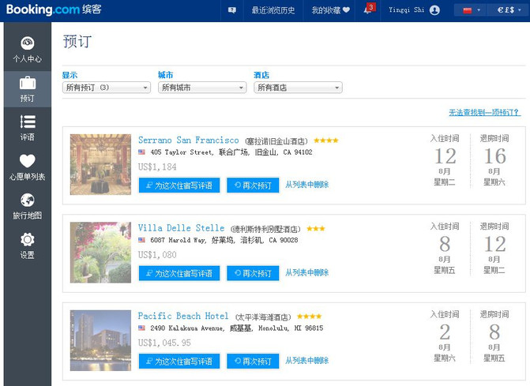Viewport: 530px width, 386px height.
Task: Click the Serrano check-in date 12
Action: pyautogui.click(x=445, y=156)
